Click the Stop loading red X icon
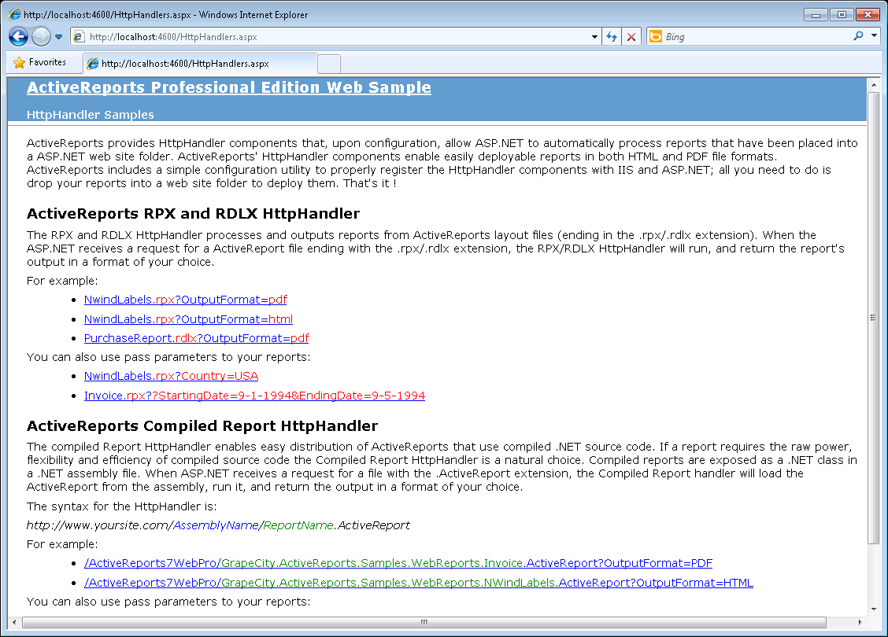Image resolution: width=888 pixels, height=637 pixels. [x=631, y=37]
